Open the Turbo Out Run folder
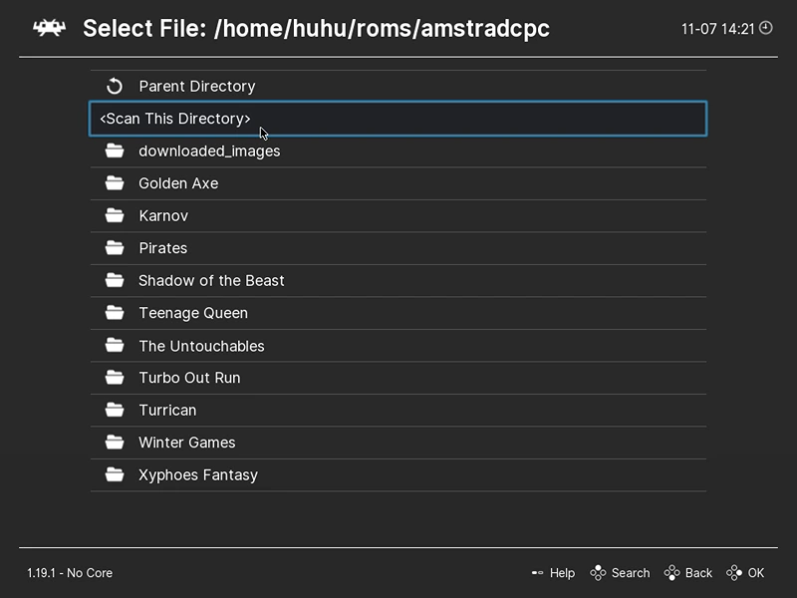Screen dimensions: 797x598 click(x=398, y=378)
